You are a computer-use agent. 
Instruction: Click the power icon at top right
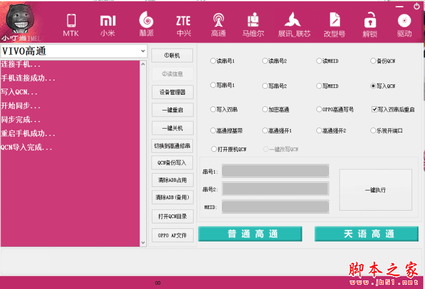(x=416, y=6)
